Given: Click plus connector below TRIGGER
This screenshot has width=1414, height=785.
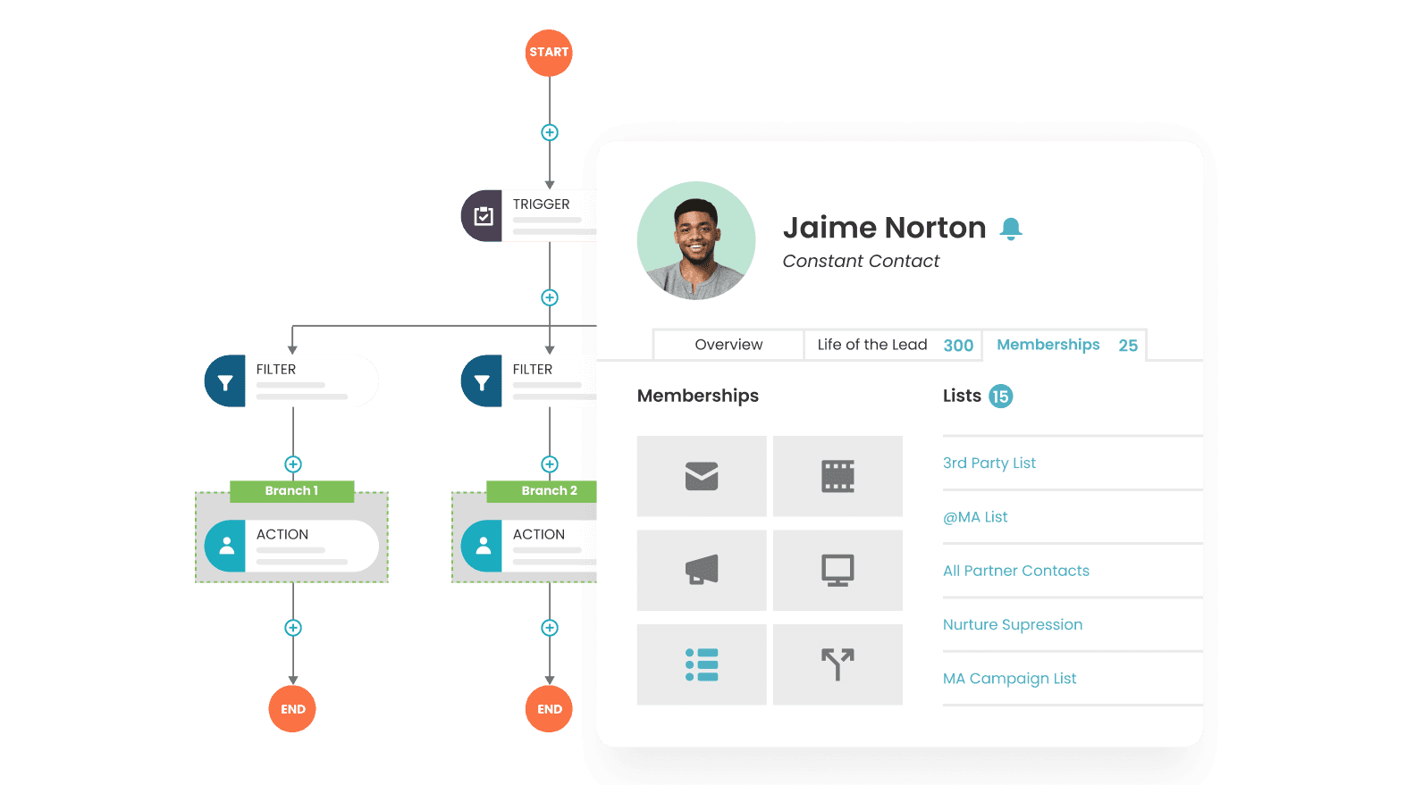Looking at the screenshot, I should pos(550,297).
